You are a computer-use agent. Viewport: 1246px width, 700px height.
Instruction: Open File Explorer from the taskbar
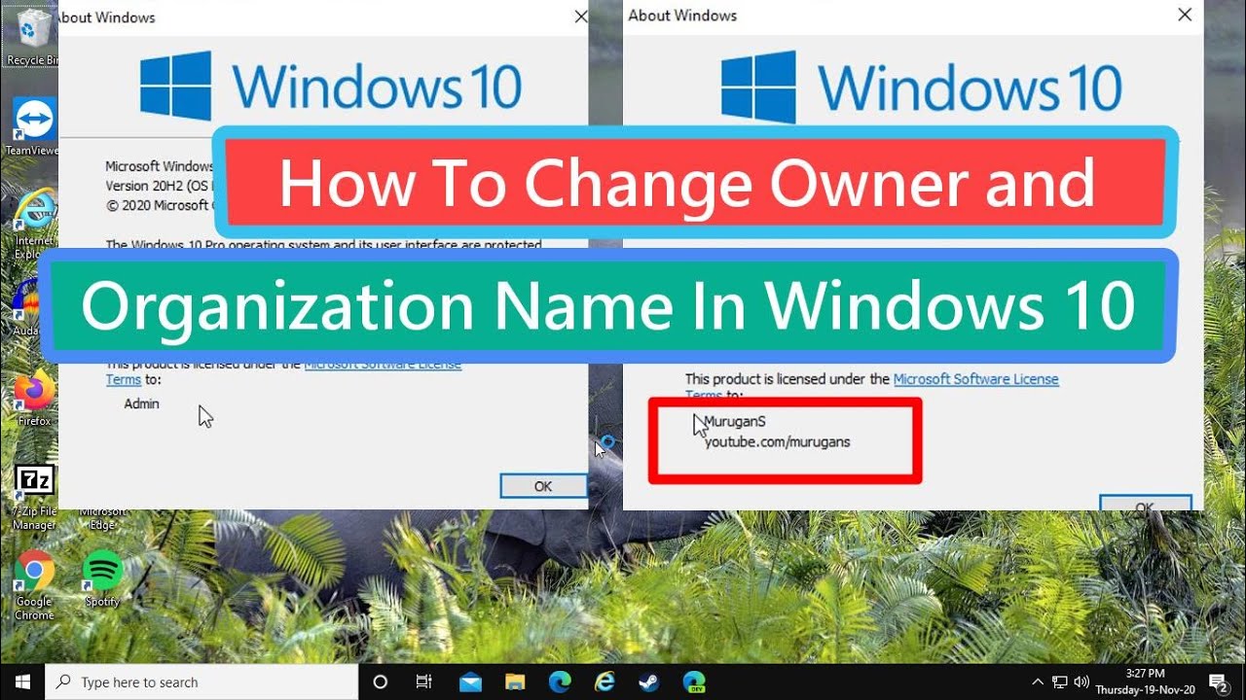(x=515, y=682)
